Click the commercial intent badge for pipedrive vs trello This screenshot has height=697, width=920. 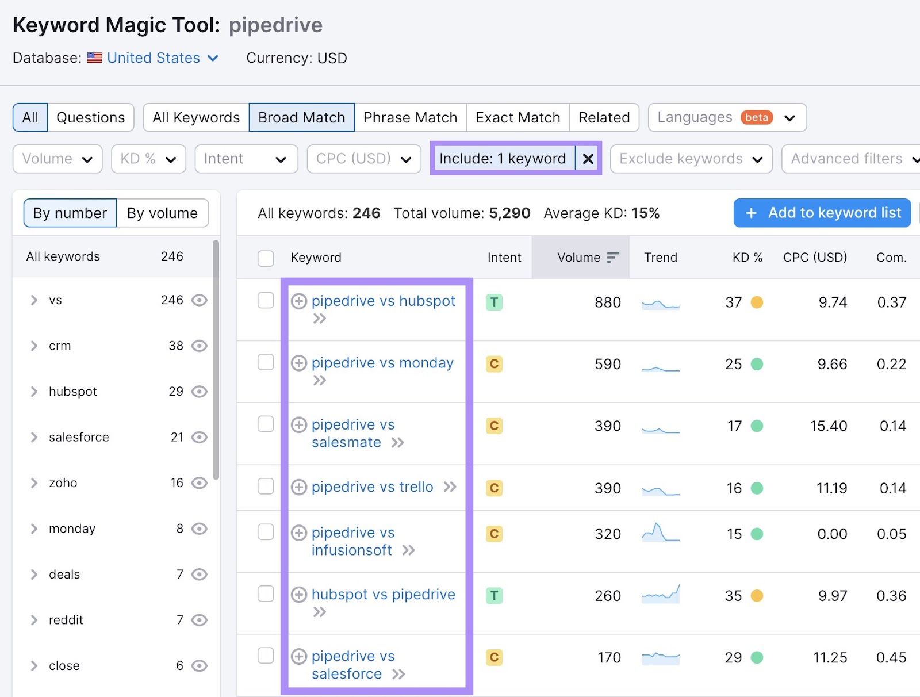(494, 487)
